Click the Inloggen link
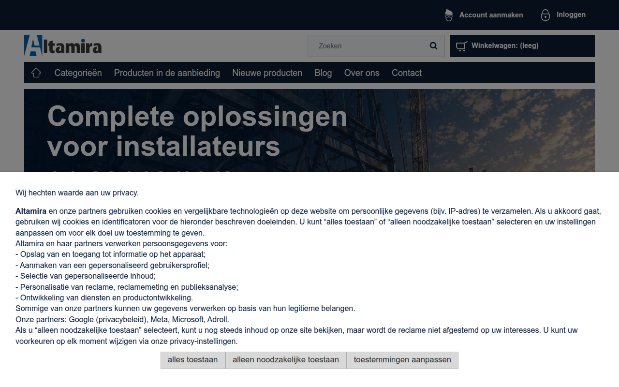The width and height of the screenshot is (619, 387). pyautogui.click(x=571, y=15)
